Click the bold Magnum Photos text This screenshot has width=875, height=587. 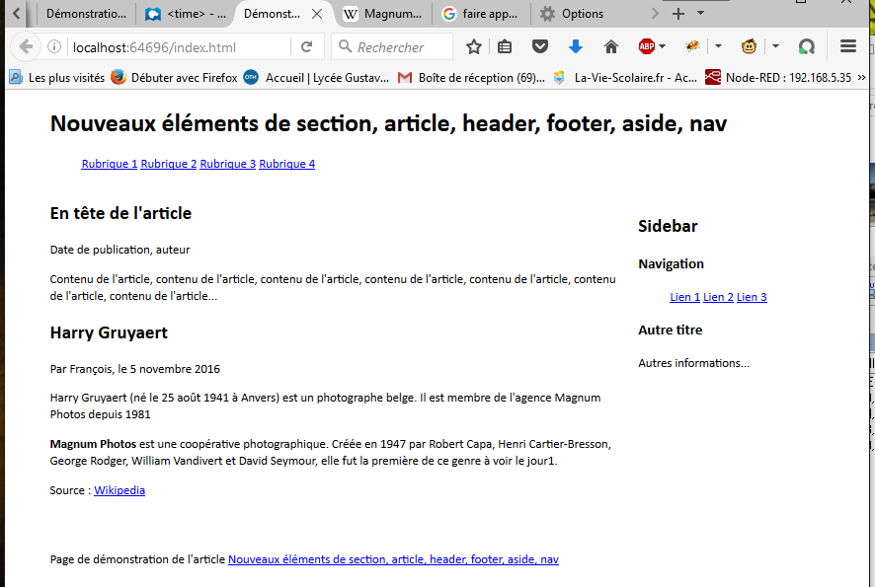point(93,444)
